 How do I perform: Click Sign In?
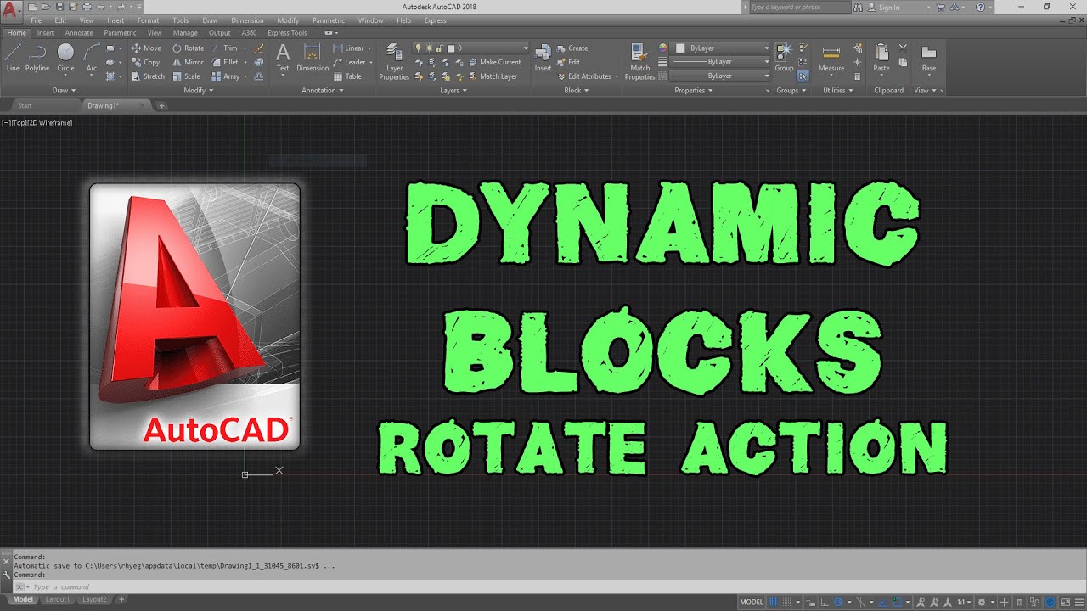(x=882, y=7)
